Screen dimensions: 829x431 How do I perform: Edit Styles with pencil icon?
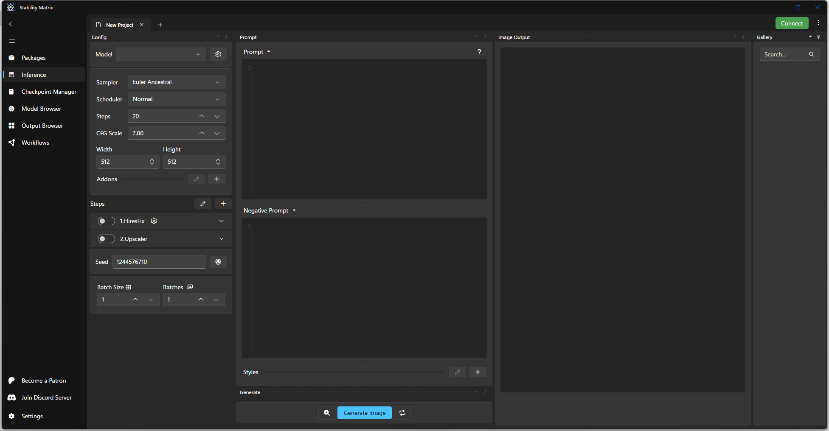pos(458,372)
